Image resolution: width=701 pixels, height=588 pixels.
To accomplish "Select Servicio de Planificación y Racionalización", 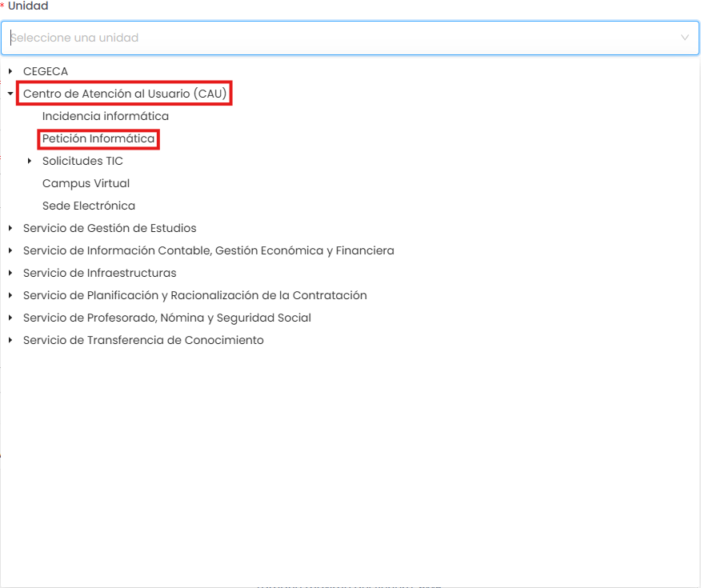I will (194, 295).
